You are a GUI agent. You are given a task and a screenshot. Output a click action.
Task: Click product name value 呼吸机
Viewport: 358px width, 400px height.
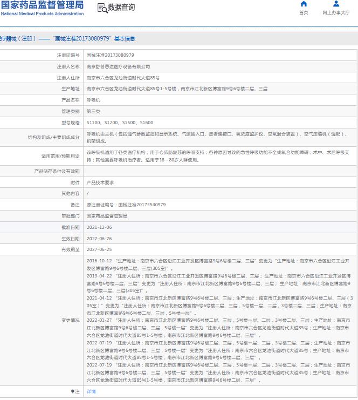click(93, 100)
